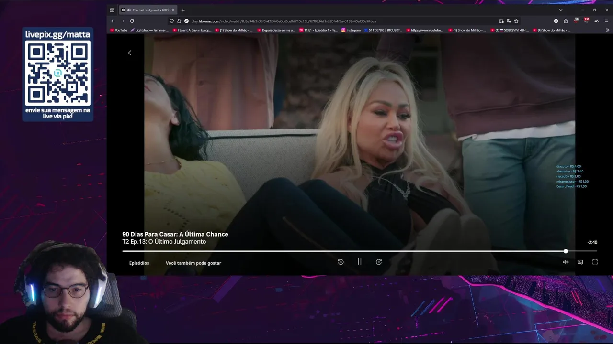Seek to the middle of the progress bar
613x344 pixels.
coord(360,251)
